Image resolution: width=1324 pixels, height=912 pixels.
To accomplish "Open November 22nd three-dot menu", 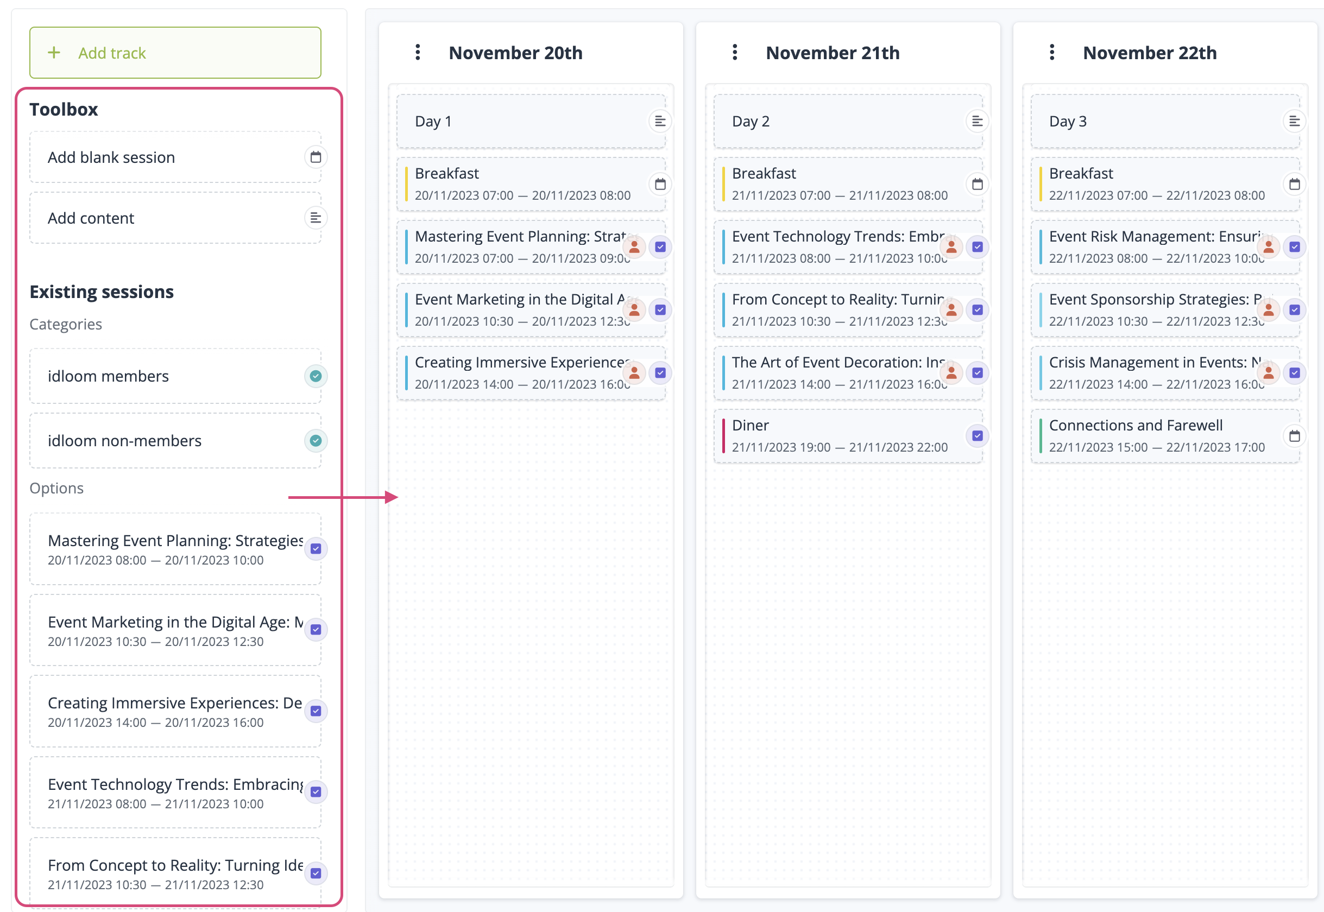I will click(x=1052, y=53).
